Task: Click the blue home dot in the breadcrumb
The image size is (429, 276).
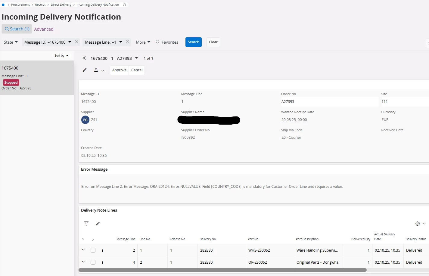Action: 3,5
